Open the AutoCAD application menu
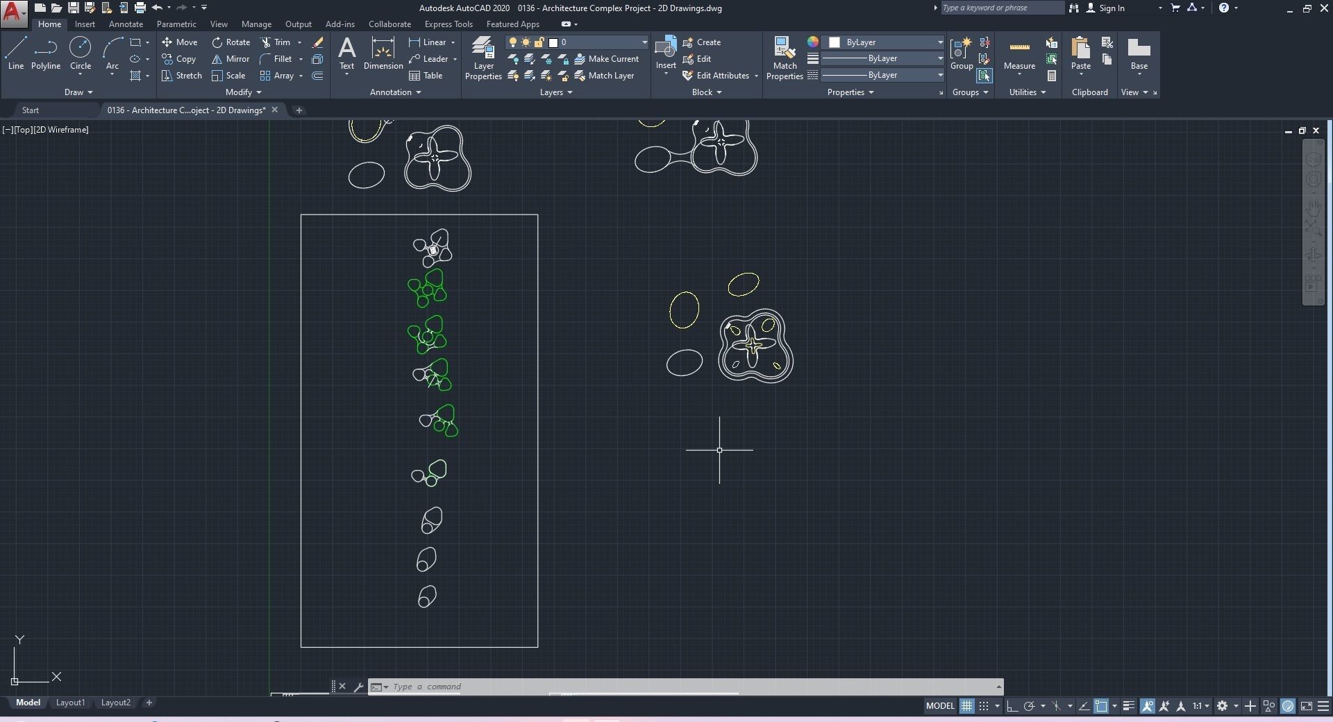This screenshot has height=722, width=1333. (x=13, y=13)
